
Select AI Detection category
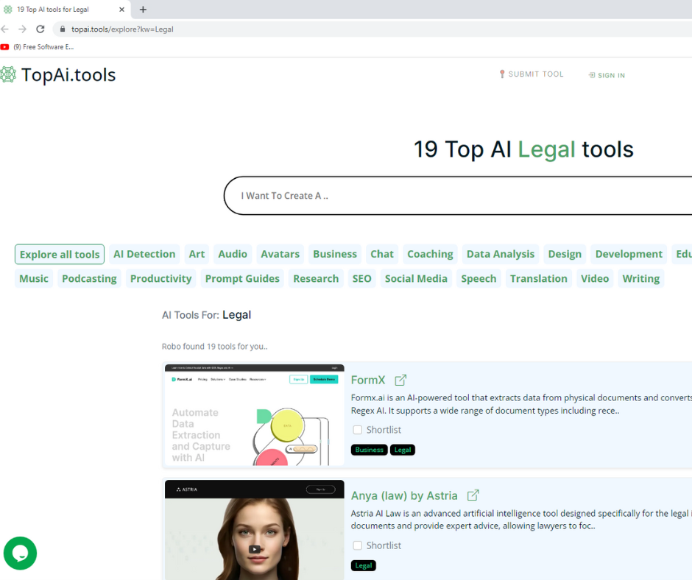pyautogui.click(x=144, y=254)
